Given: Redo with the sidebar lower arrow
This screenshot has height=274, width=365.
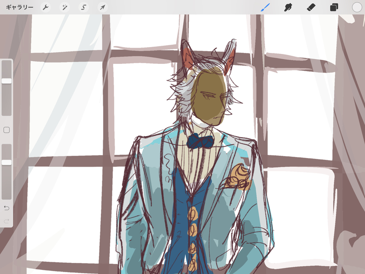Looking at the screenshot, I should click(x=6, y=221).
